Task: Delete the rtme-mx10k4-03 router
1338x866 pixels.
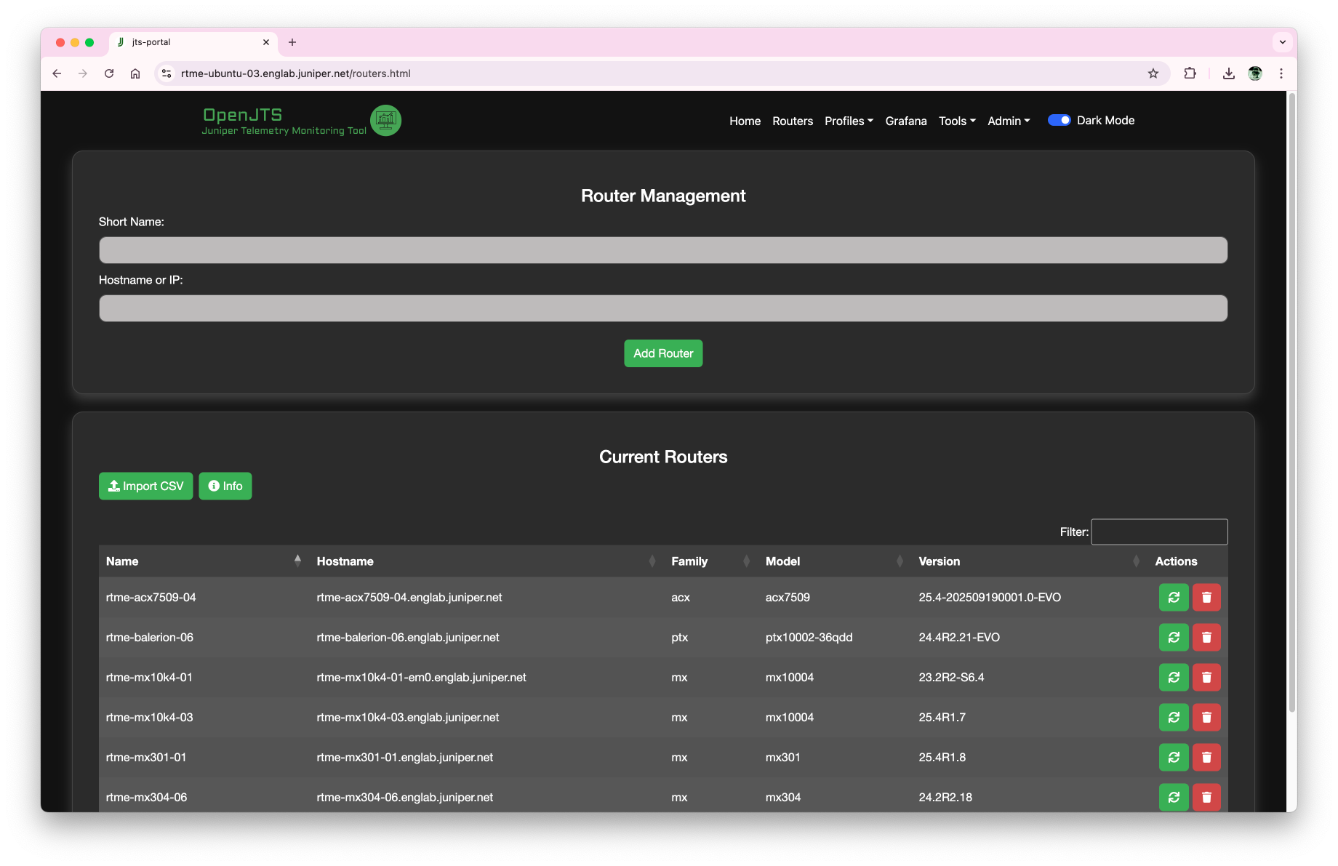Action: (x=1206, y=718)
